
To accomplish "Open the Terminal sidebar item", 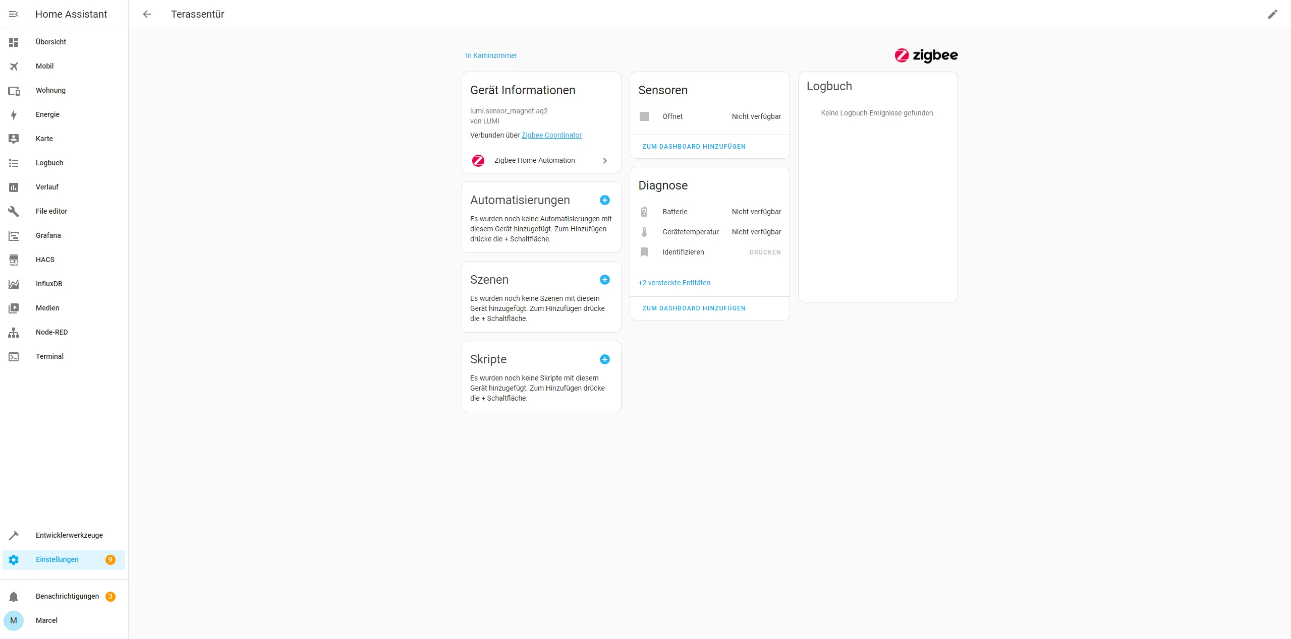I will [49, 356].
